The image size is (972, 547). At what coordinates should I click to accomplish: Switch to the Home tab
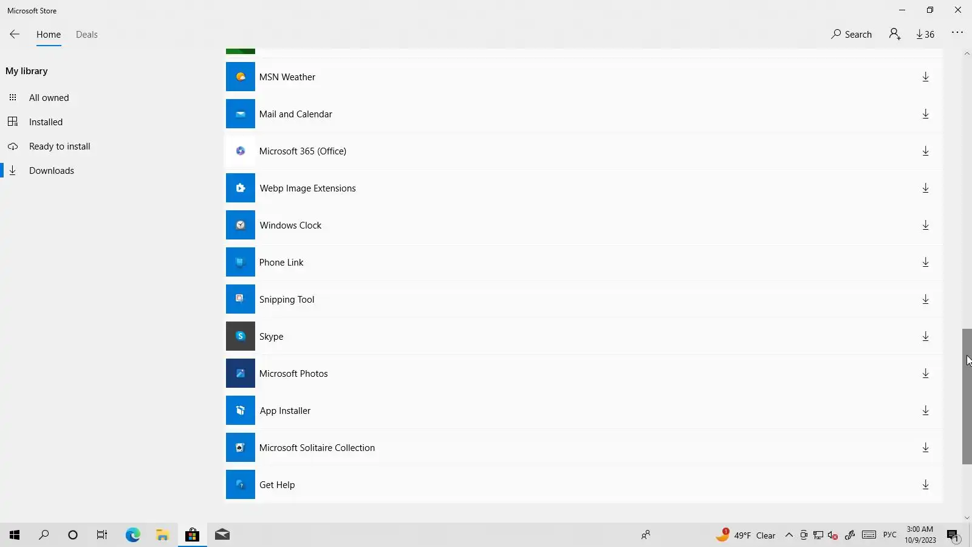[49, 35]
